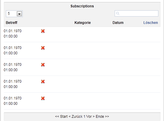The height and width of the screenshot is (121, 164).
Task: Click the Zurück pagination link
Action: coord(76,116)
